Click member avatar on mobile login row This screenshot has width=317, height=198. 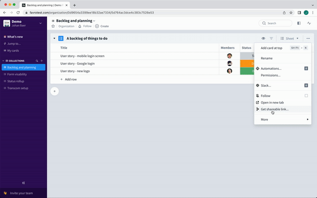point(229,56)
